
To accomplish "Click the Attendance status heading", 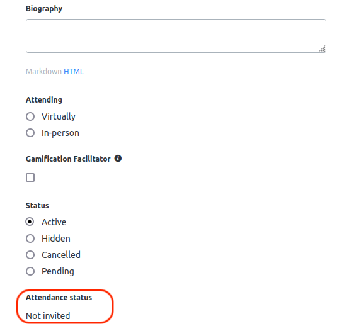I will 59,298.
